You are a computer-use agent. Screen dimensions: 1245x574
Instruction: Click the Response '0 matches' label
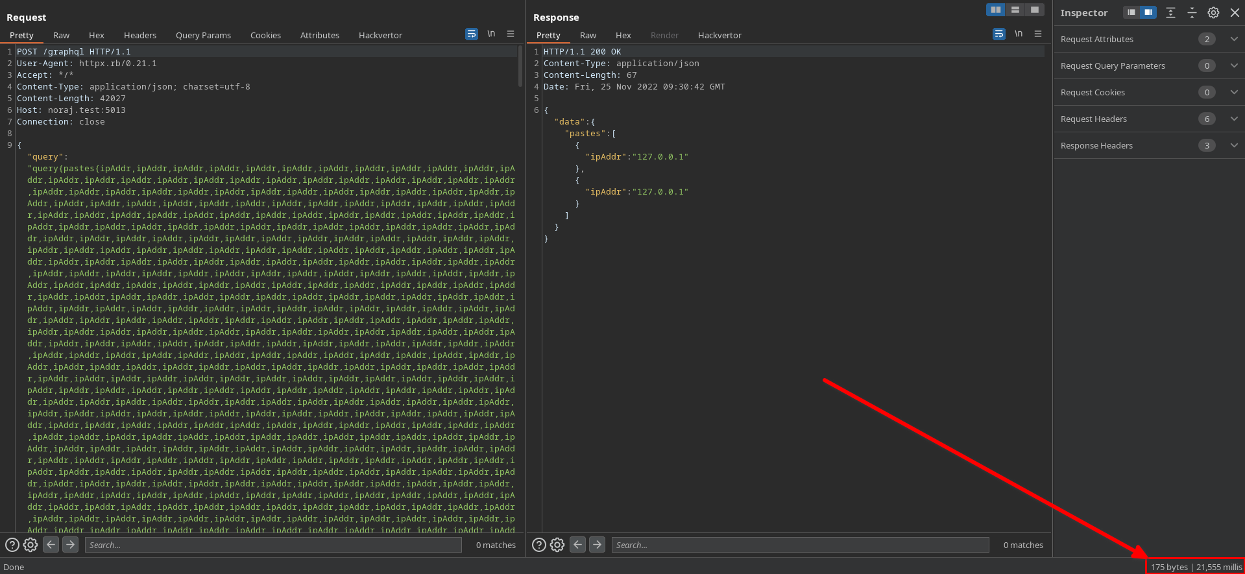click(x=1023, y=545)
